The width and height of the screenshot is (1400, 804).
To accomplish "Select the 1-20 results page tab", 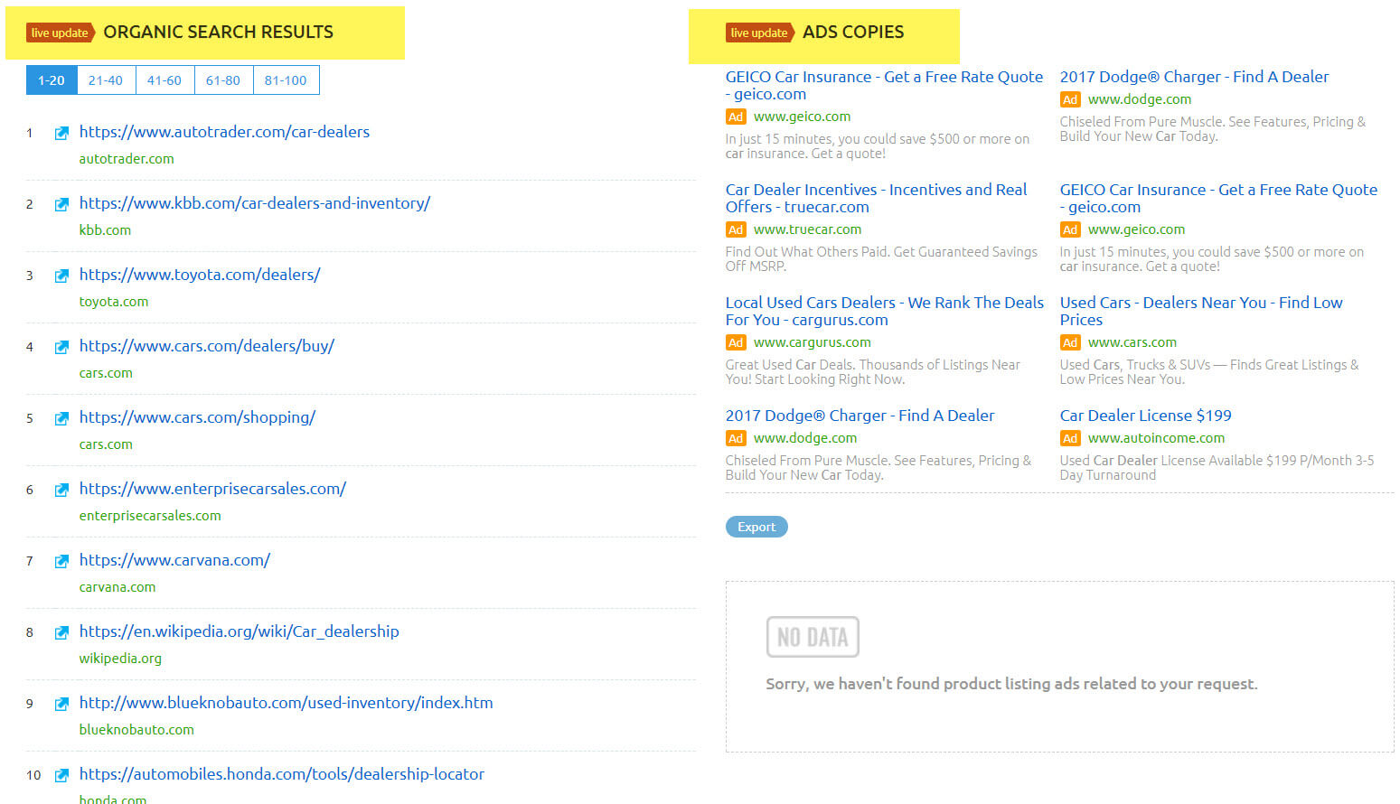I will coord(52,79).
